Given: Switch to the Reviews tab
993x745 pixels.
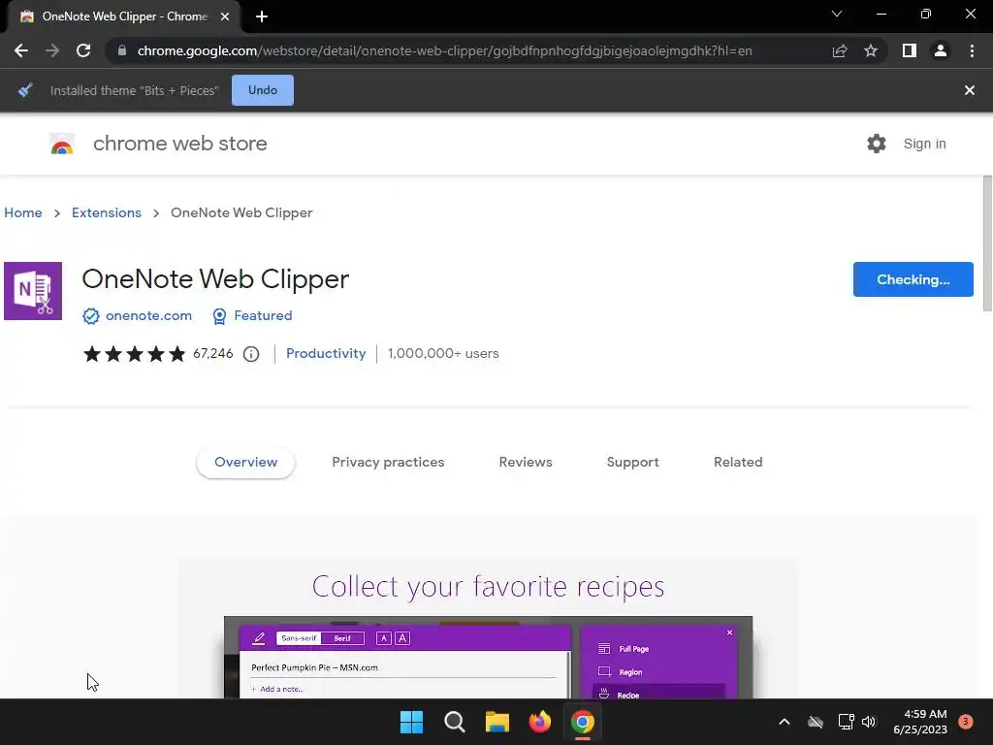Looking at the screenshot, I should coord(526,463).
